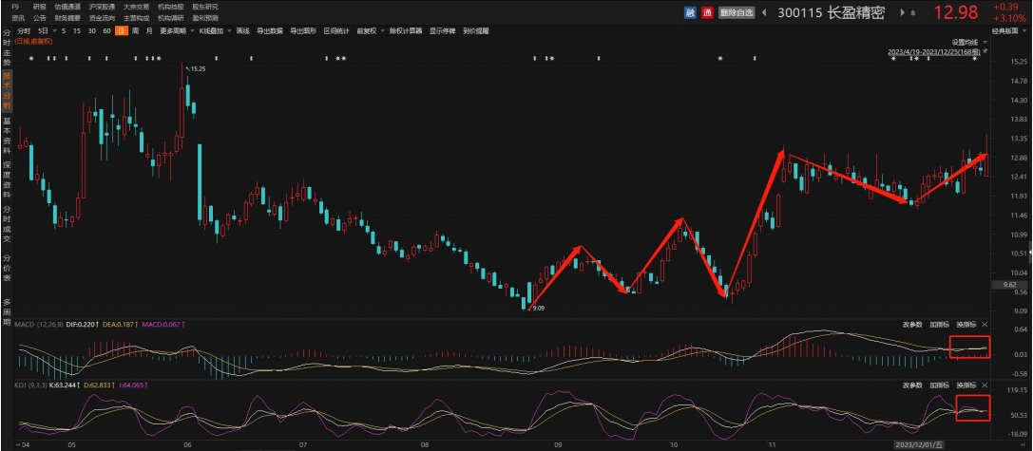Expand the 设置均线 dropdown
Screen dimensions: 1033x451
[x=966, y=42]
